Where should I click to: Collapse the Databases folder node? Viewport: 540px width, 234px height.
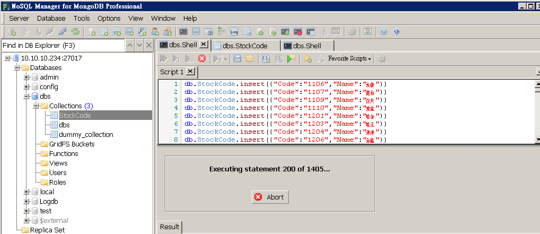click(x=16, y=68)
